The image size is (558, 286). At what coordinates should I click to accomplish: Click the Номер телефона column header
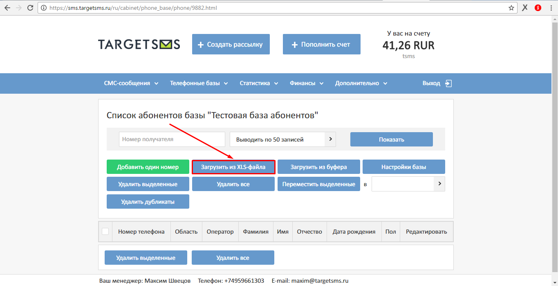(141, 232)
